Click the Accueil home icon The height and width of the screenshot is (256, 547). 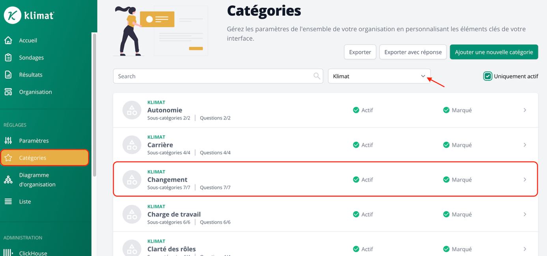click(x=8, y=40)
